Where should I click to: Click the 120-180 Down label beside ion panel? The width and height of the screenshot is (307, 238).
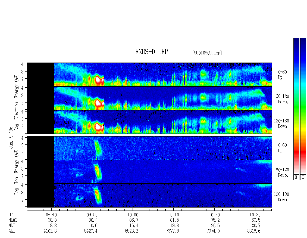pyautogui.click(x=281, y=197)
